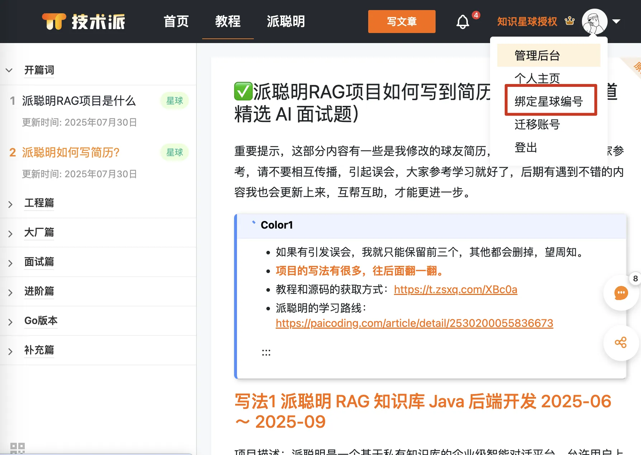
Task: Click the 技术派 logo icon
Action: click(x=54, y=22)
